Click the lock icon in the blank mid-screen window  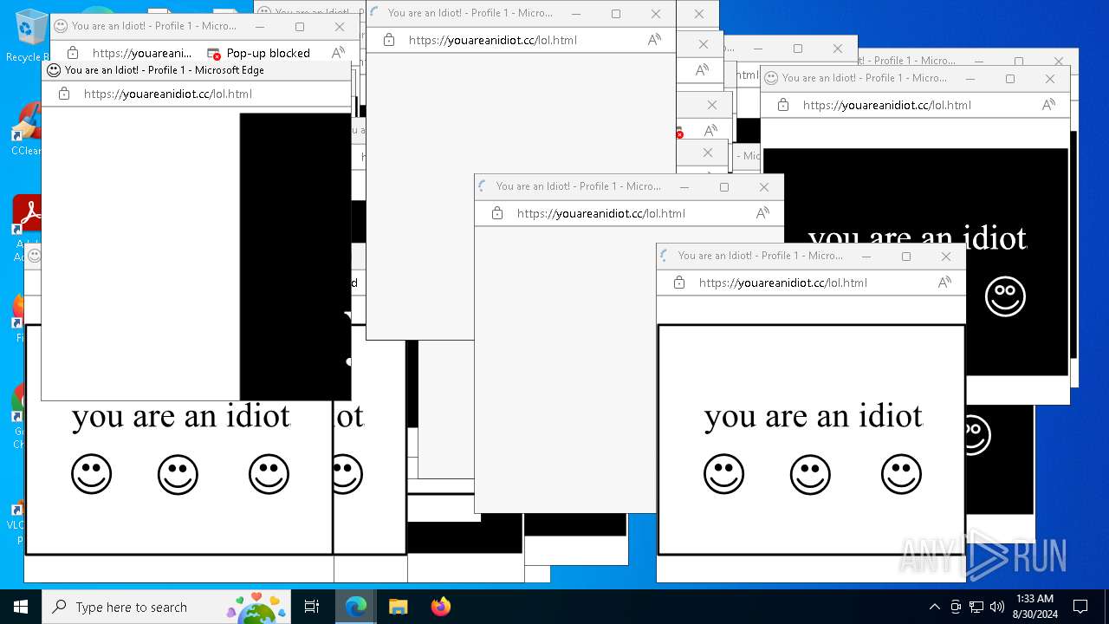(497, 213)
